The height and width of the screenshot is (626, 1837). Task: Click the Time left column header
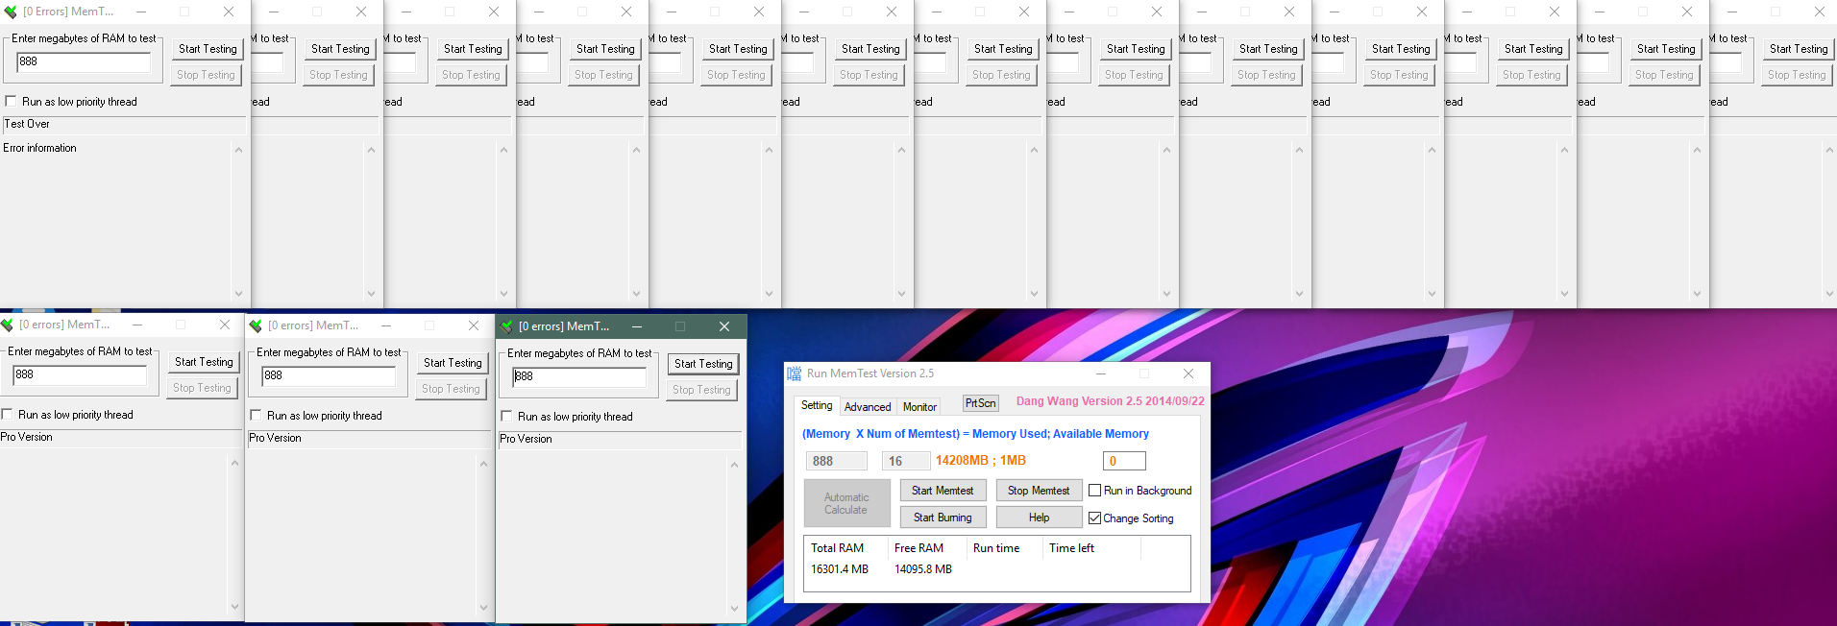pos(1071,548)
